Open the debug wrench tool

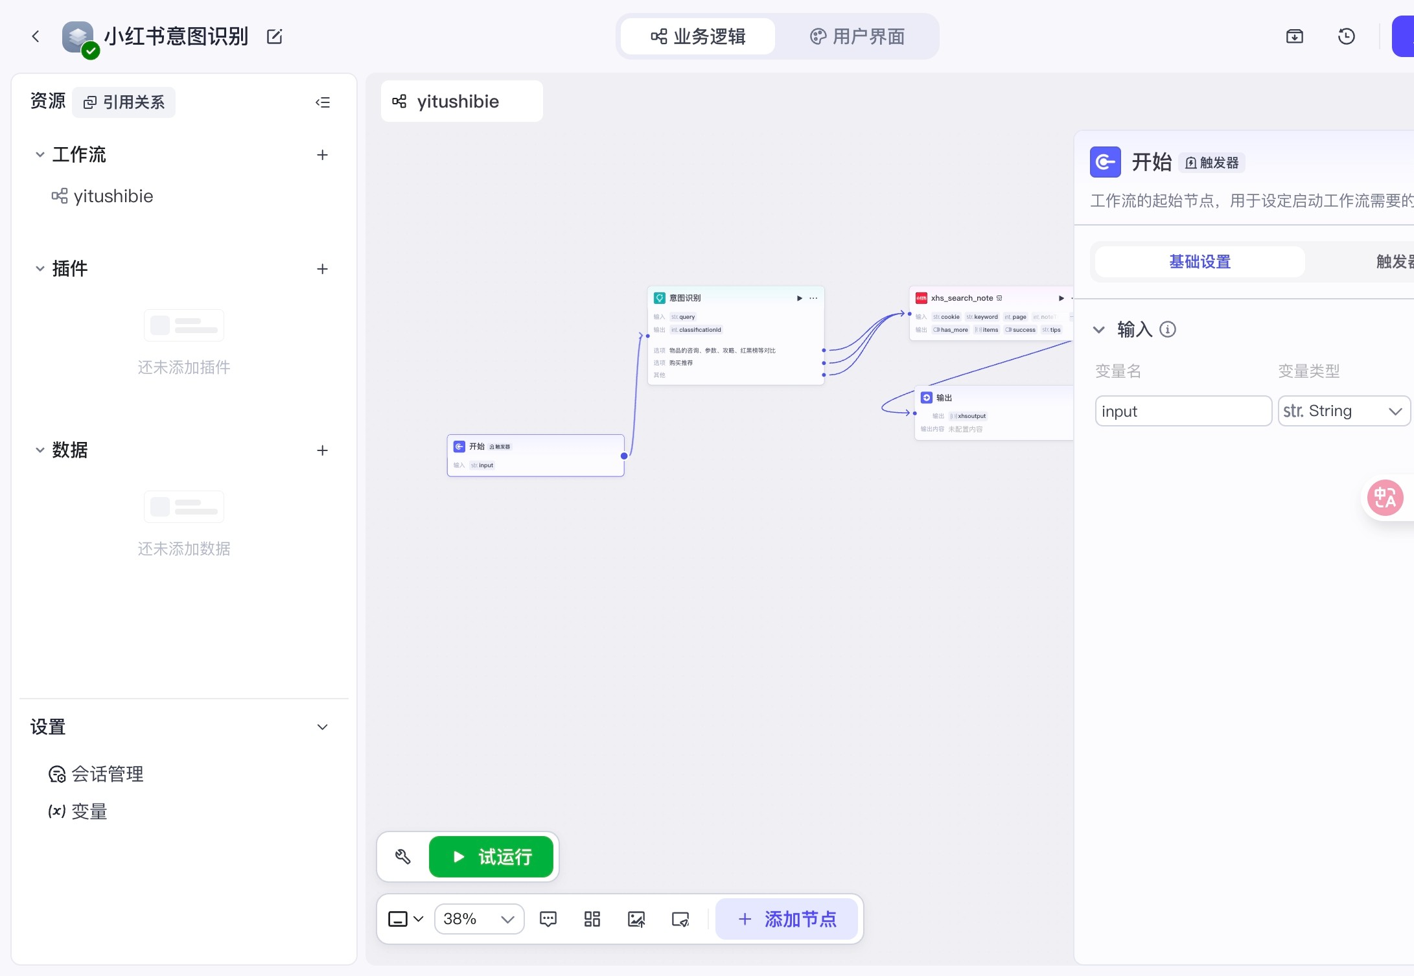click(403, 857)
